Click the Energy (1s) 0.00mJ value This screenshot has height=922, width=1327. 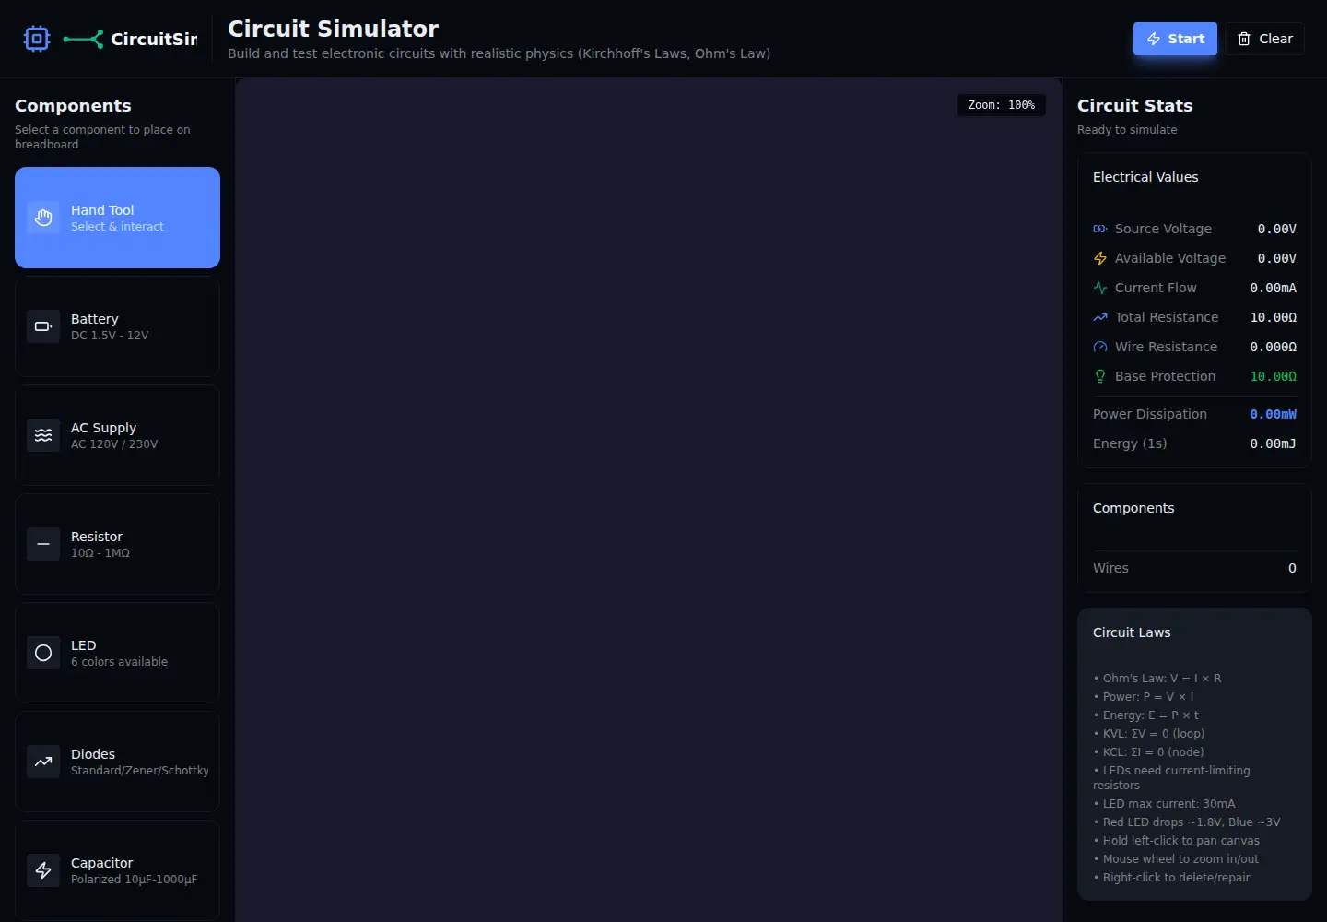(1273, 443)
